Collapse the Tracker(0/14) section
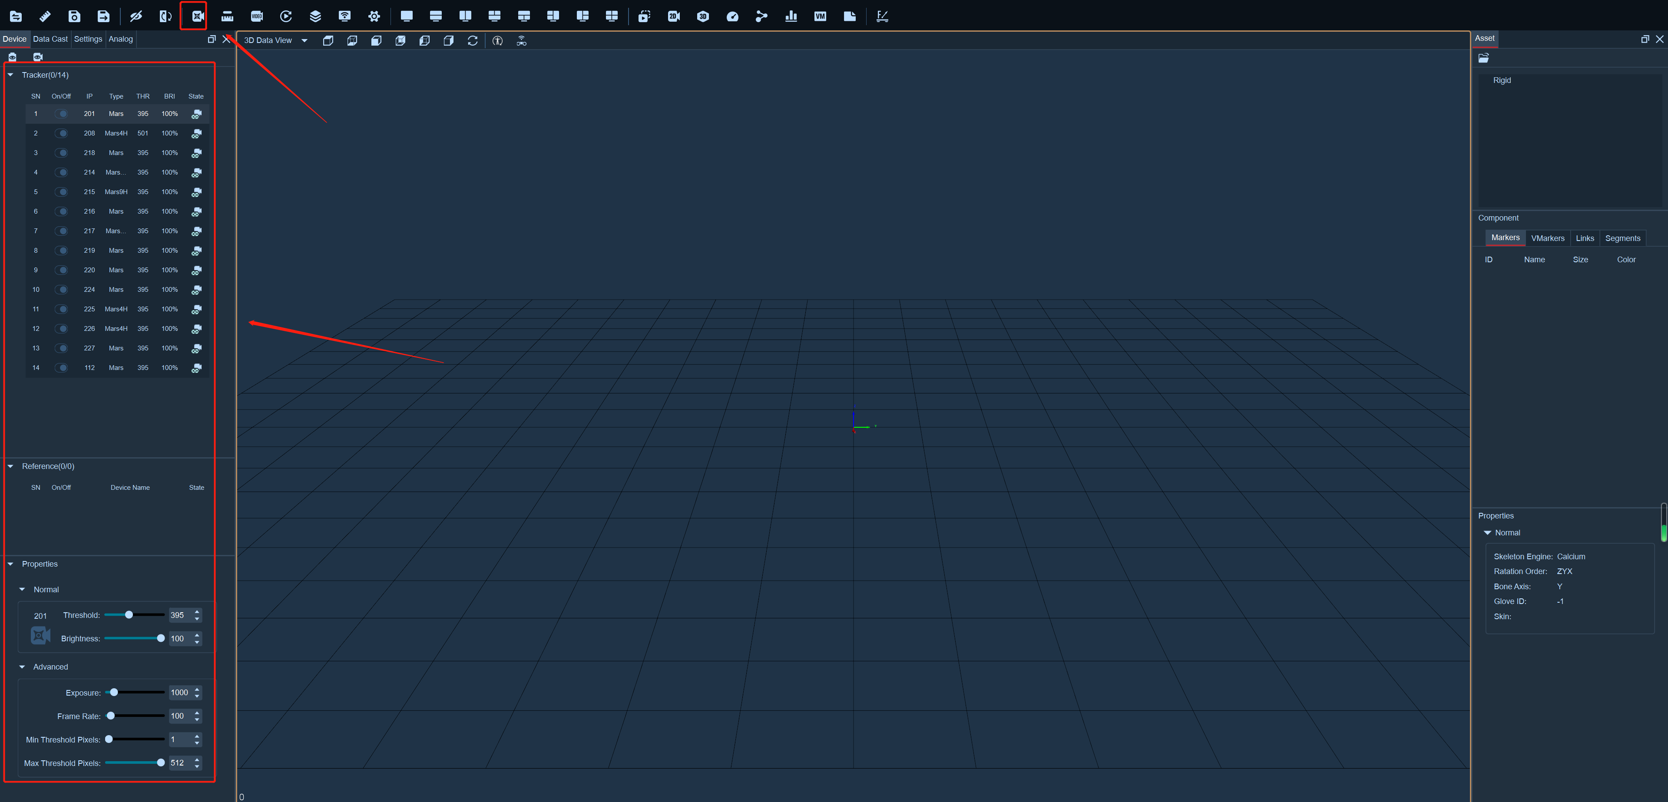 coord(10,75)
